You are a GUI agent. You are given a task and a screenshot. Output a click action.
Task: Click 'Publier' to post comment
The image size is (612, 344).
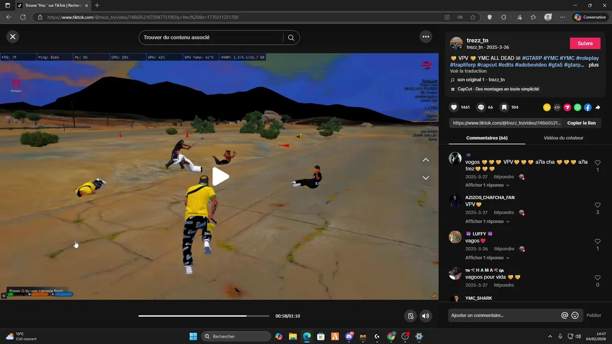(x=594, y=315)
